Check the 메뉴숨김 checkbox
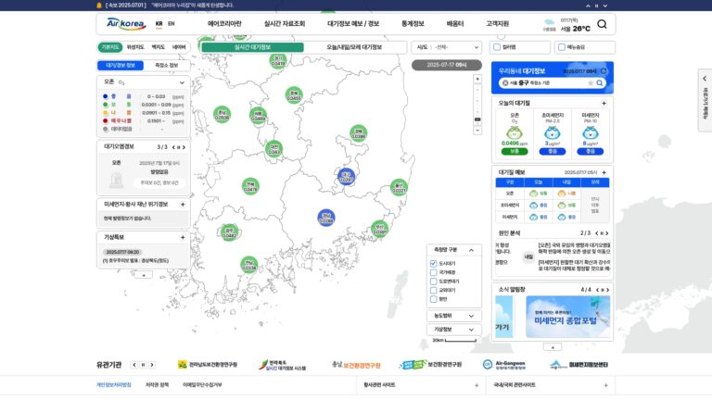Viewport: 712px width, 400px height. pos(562,47)
